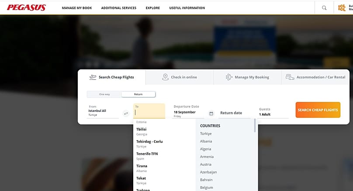Click into the To destination field
The image size is (353, 191).
[149, 111]
